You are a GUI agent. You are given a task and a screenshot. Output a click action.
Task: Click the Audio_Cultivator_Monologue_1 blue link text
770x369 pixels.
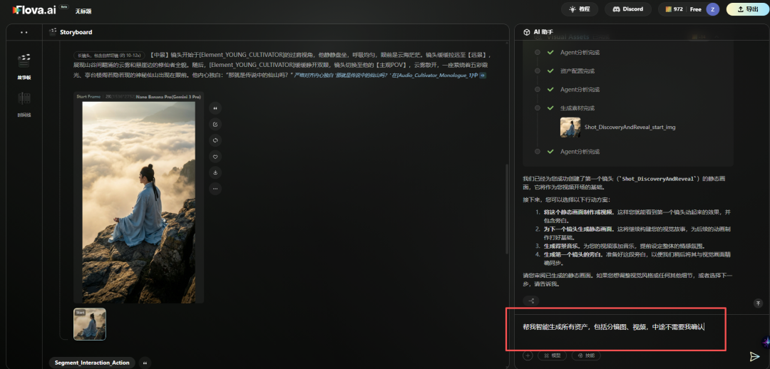click(x=438, y=76)
